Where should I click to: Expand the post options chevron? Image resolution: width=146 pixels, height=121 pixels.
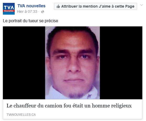click(x=142, y=5)
